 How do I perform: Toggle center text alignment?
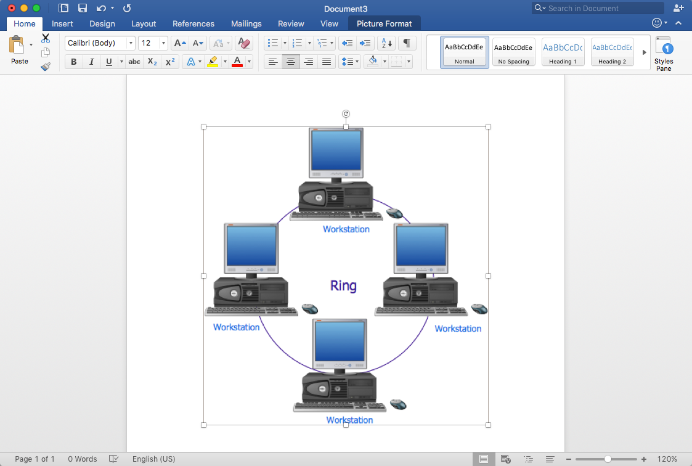pos(291,62)
